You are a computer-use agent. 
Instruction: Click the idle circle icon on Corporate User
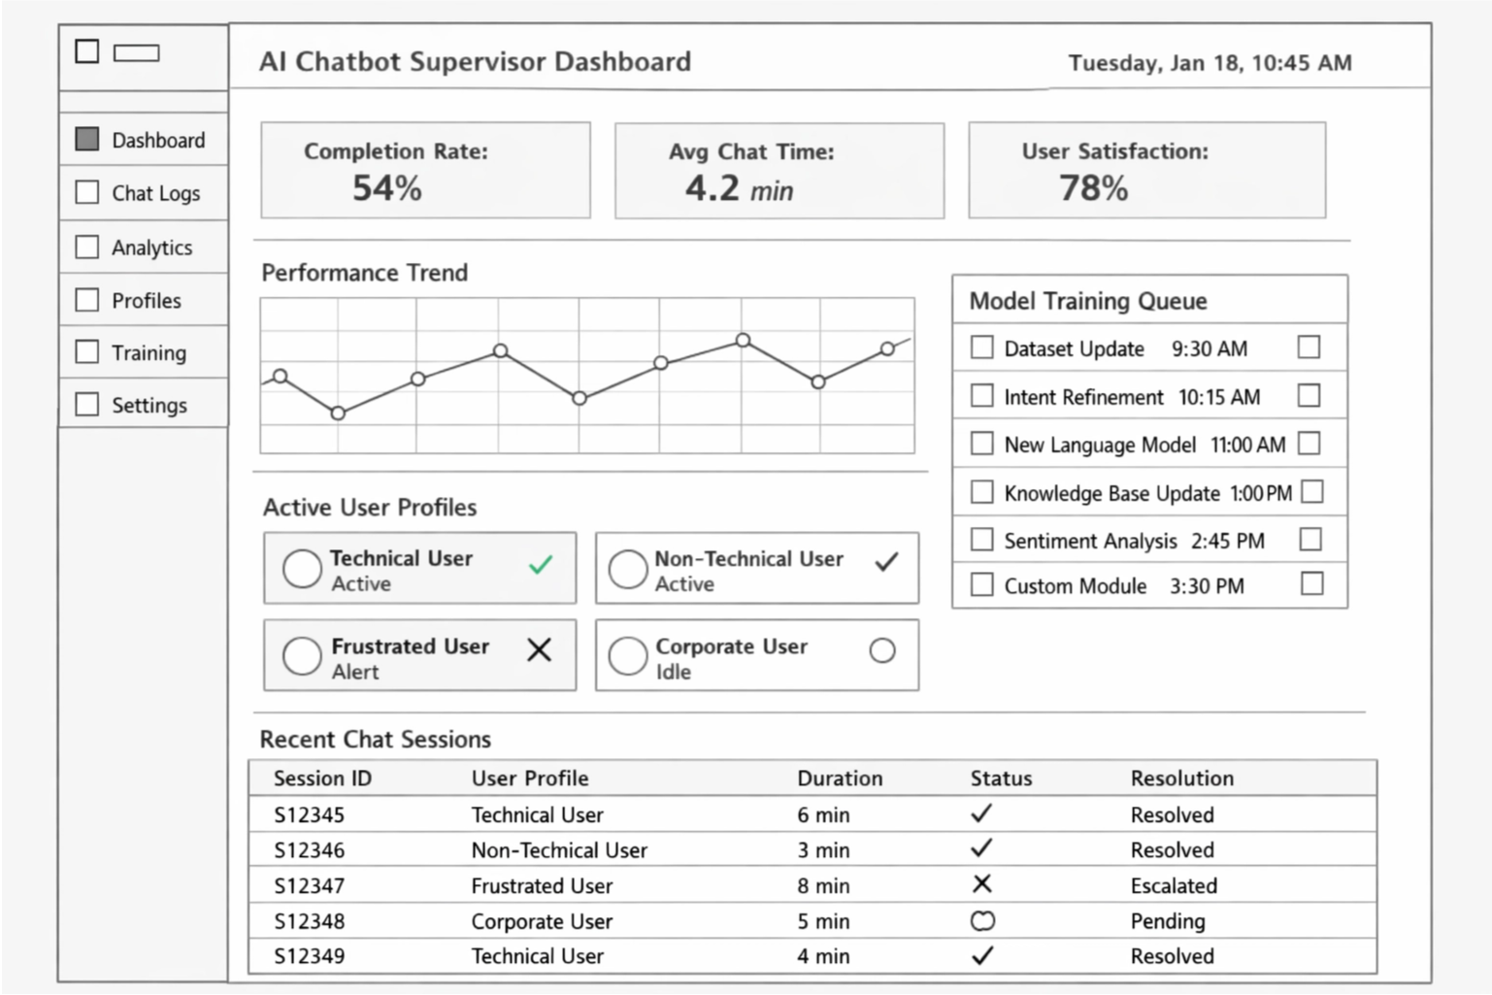point(882,650)
